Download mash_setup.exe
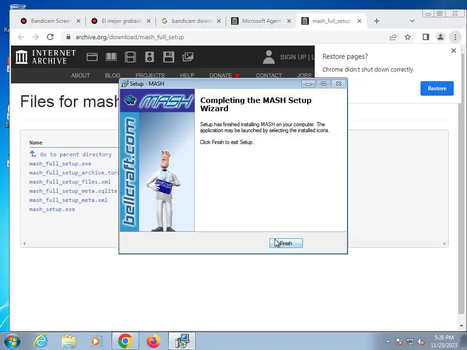Screen dimensions: 467x350 click(52, 209)
